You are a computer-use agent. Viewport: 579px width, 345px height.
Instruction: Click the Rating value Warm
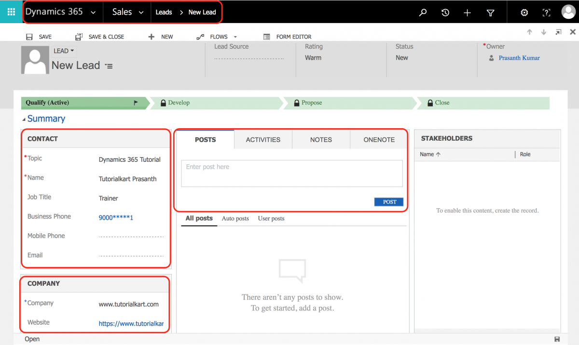coord(313,58)
